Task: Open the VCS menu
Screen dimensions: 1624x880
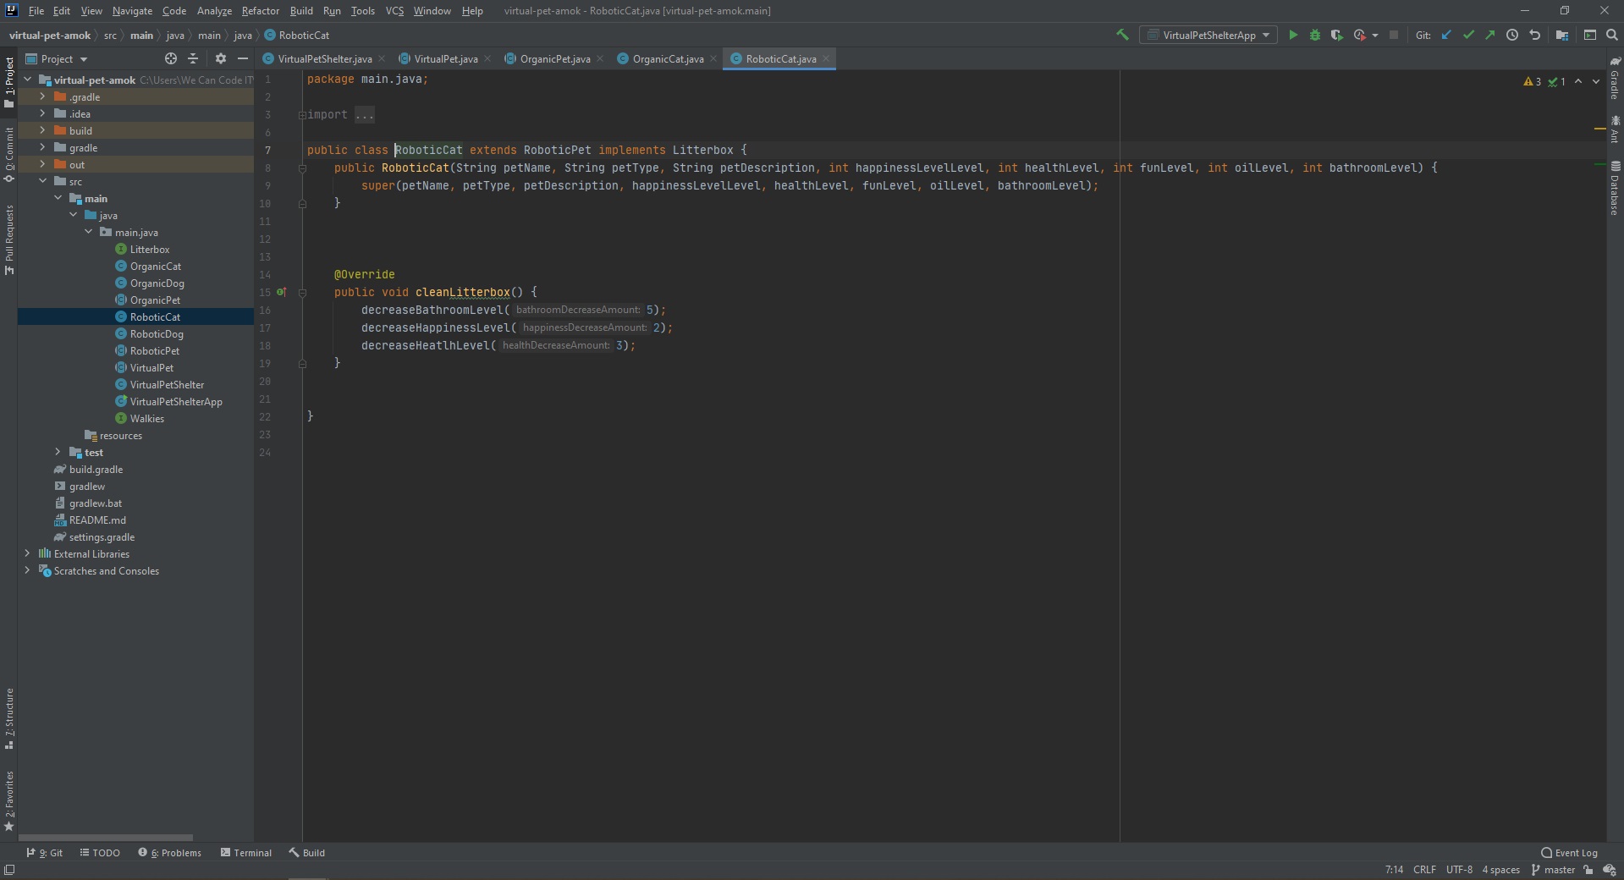Action: point(394,11)
